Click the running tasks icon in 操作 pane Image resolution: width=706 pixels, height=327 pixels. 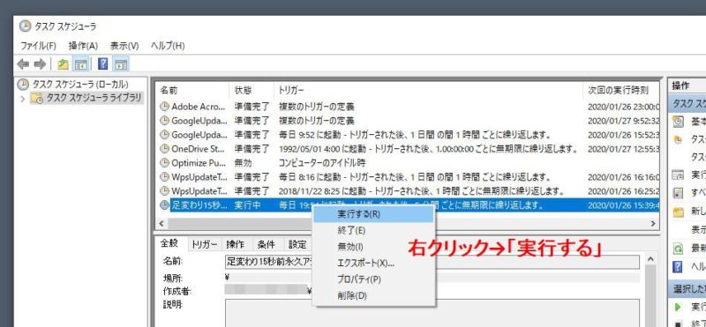click(678, 175)
